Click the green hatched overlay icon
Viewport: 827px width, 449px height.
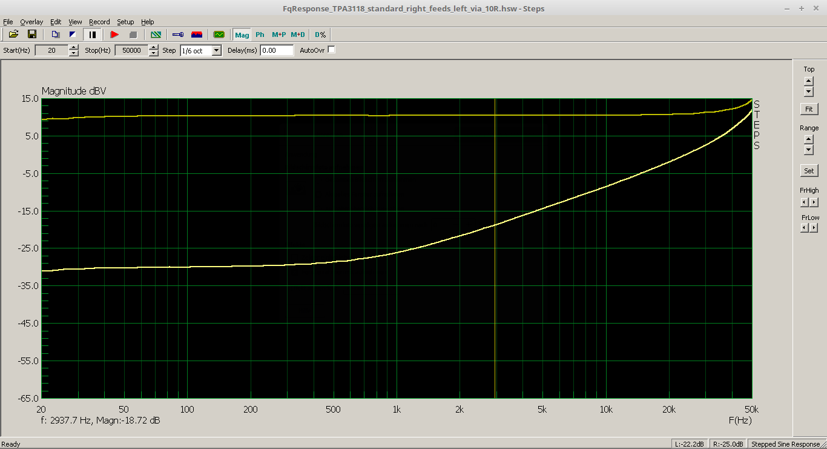[156, 35]
